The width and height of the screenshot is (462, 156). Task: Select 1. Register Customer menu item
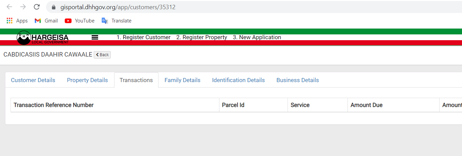[x=143, y=37]
